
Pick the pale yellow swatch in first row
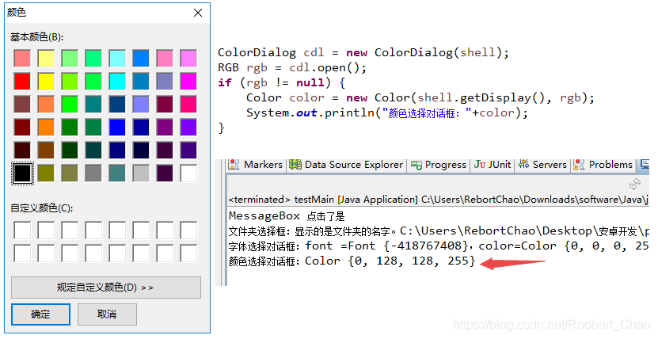tap(46, 59)
